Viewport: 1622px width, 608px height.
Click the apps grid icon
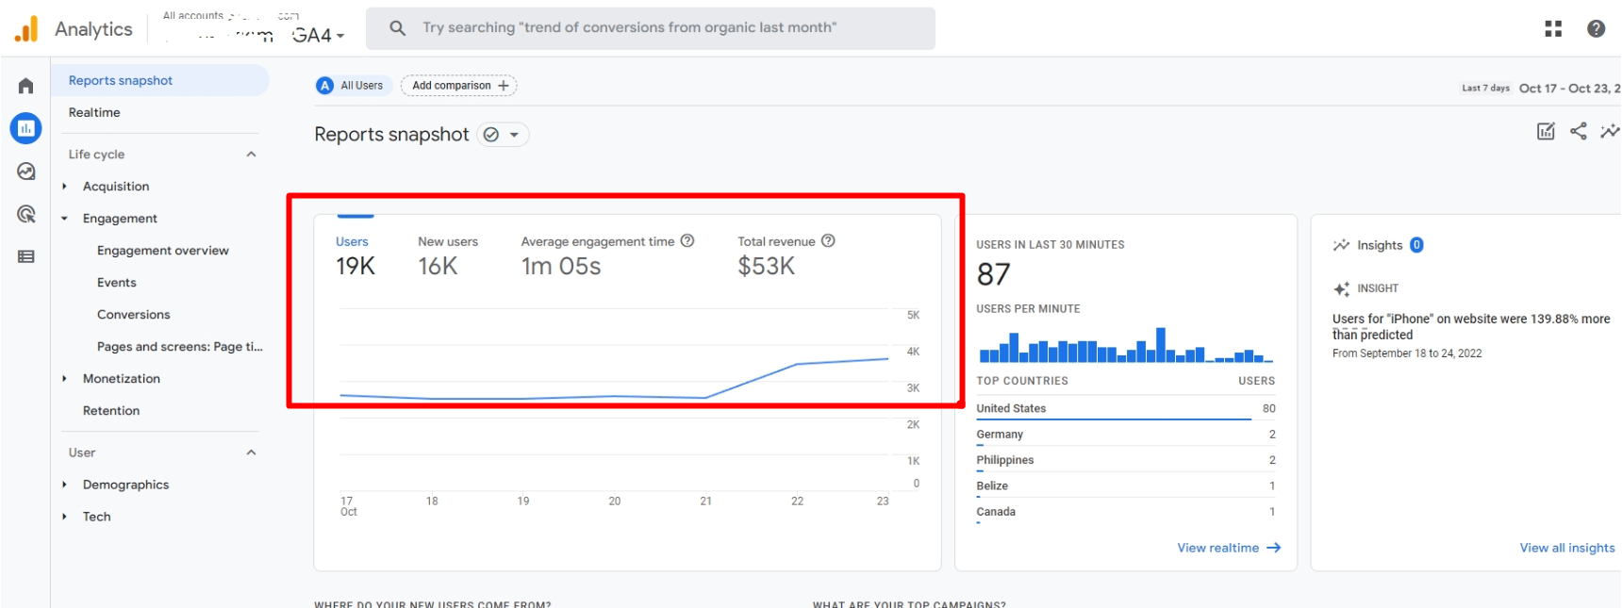1553,28
